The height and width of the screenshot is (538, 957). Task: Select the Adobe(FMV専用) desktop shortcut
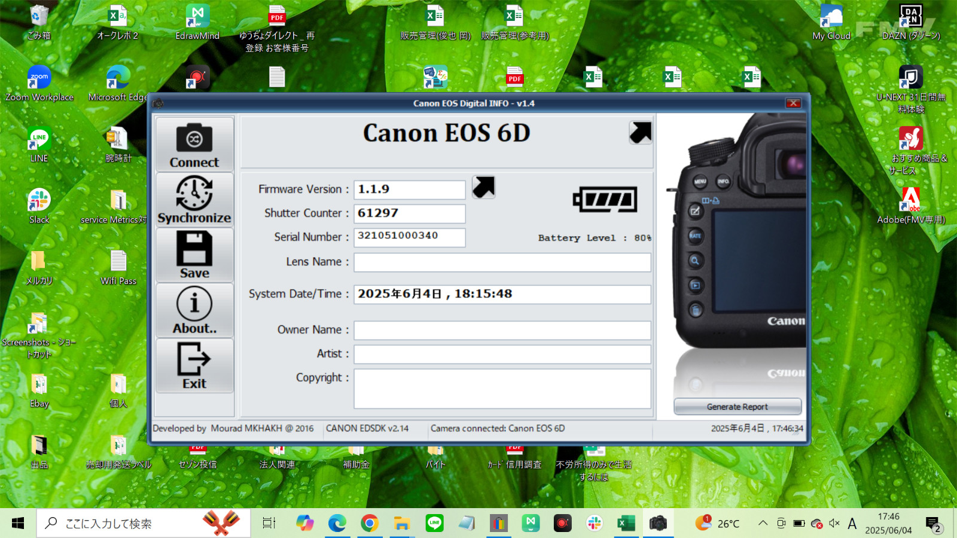(911, 206)
